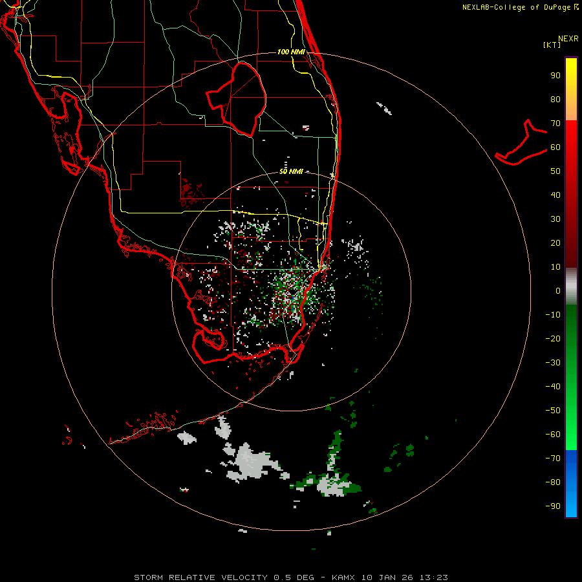Click the -90 scale value
This screenshot has height=582, width=582.
[553, 506]
